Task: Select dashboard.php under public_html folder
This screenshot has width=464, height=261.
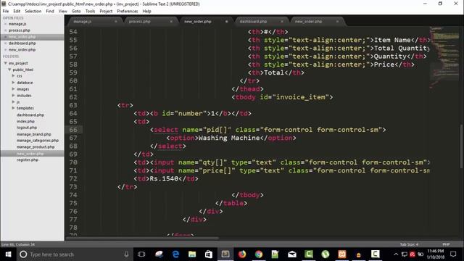Action: tap(30, 115)
